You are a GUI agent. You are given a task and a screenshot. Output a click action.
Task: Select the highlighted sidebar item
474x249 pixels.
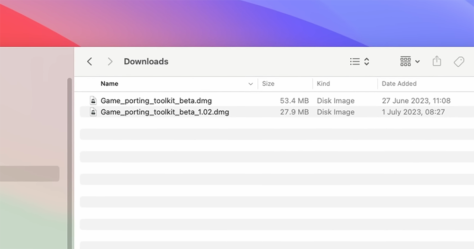click(29, 174)
